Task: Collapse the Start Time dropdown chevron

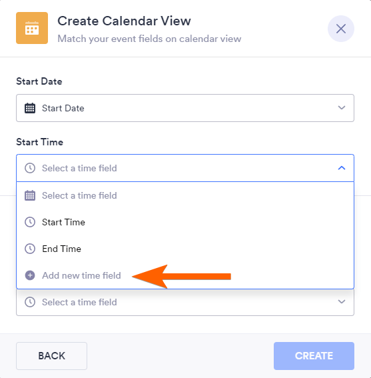Action: (342, 168)
